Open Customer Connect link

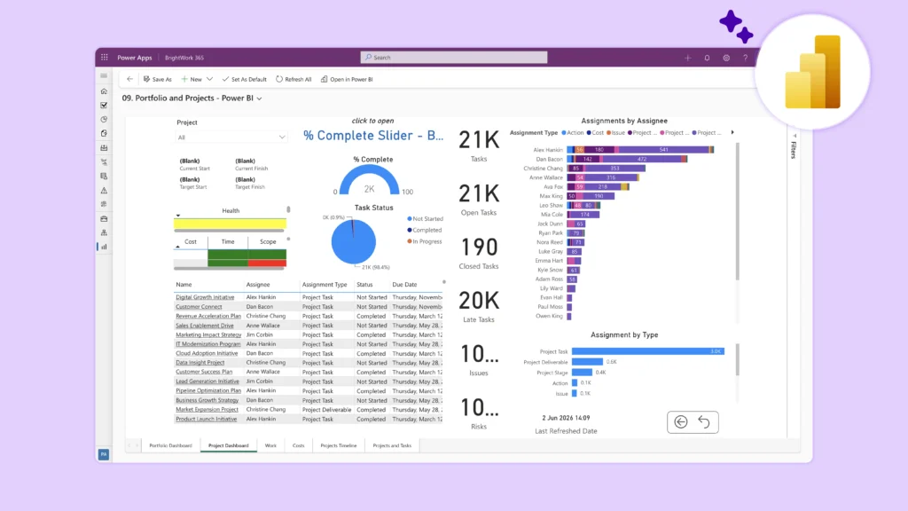(199, 306)
